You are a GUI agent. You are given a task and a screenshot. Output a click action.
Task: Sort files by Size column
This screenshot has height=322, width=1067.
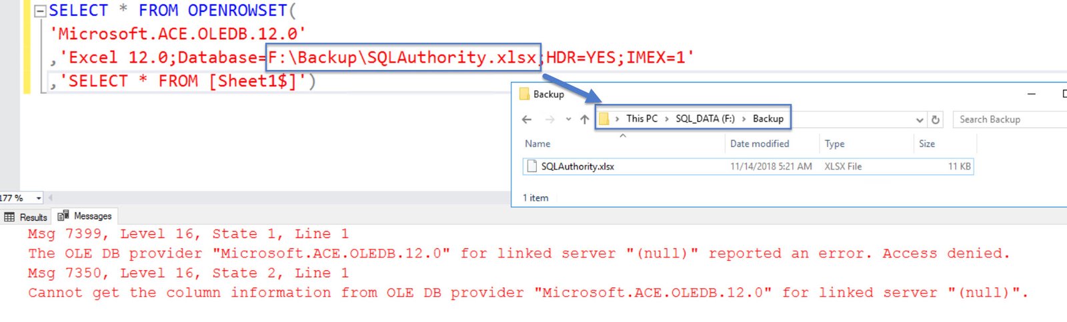[927, 144]
